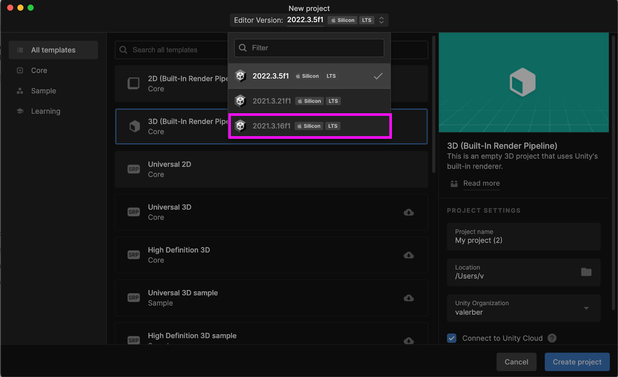This screenshot has height=377, width=618.
Task: Click the Sample category blocks icon
Action: click(20, 91)
